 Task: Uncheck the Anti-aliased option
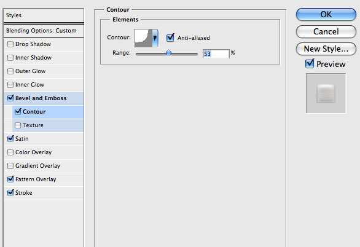(170, 37)
